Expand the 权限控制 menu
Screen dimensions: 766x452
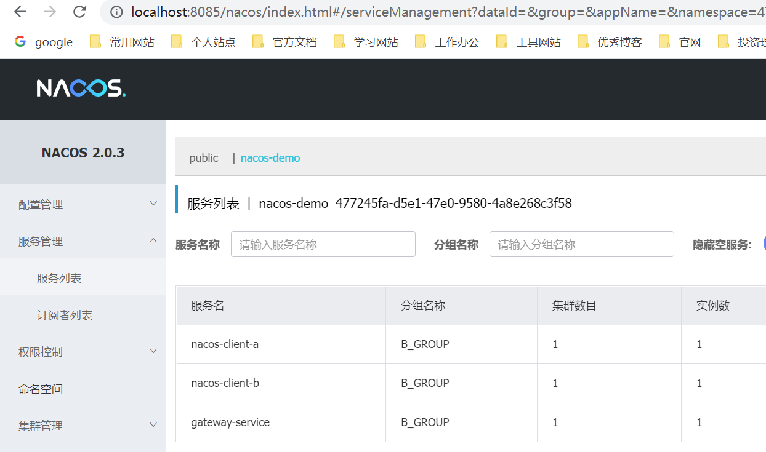point(83,352)
